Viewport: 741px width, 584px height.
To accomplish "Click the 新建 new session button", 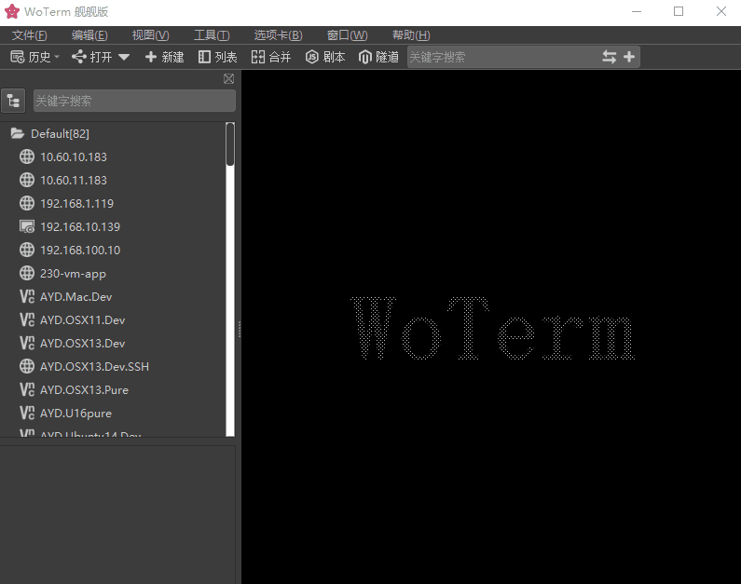I will click(x=164, y=57).
